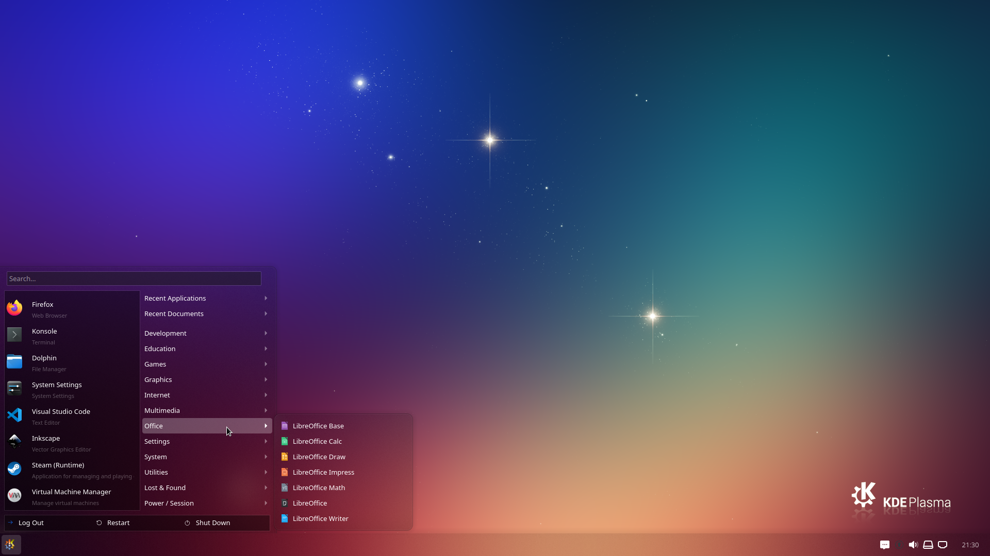
Task: Open the wired network tray icon
Action: coord(943,545)
